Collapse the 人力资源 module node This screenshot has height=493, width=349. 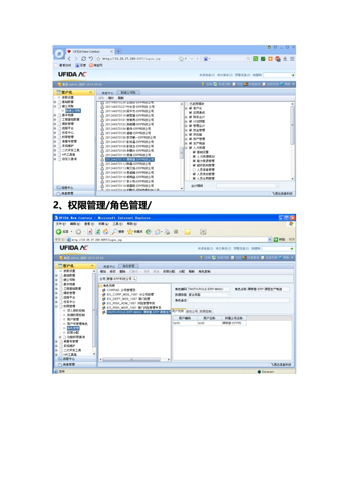(x=186, y=148)
